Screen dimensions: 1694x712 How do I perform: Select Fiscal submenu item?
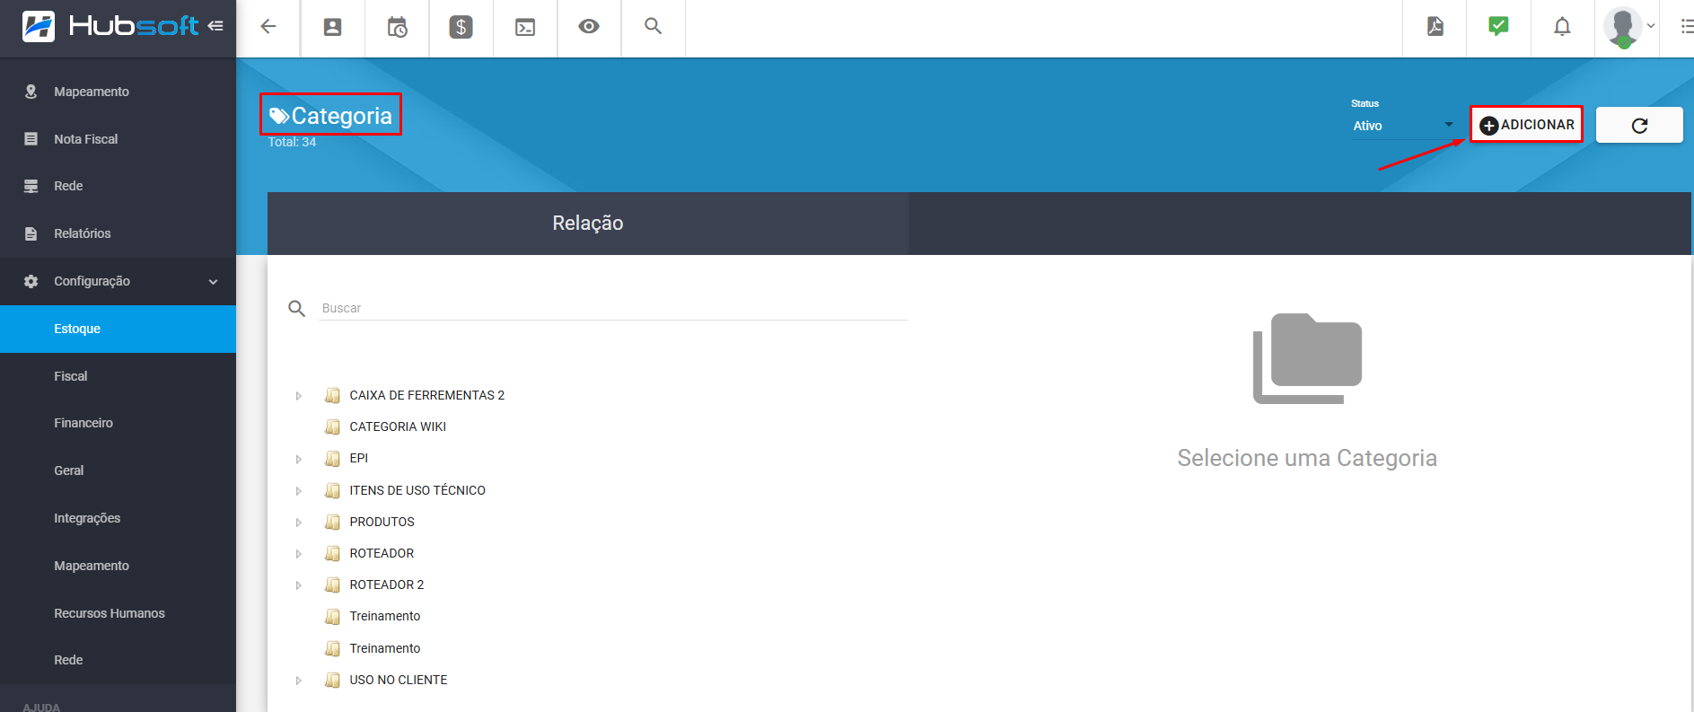(x=118, y=376)
